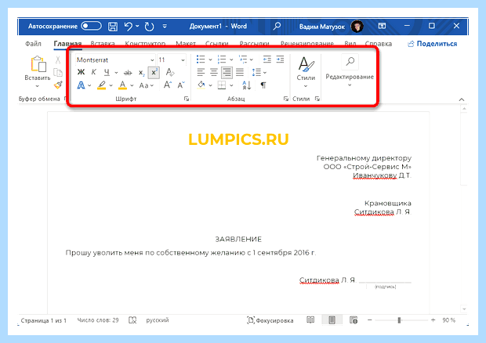Click Increase Indent icon

tap(280, 60)
